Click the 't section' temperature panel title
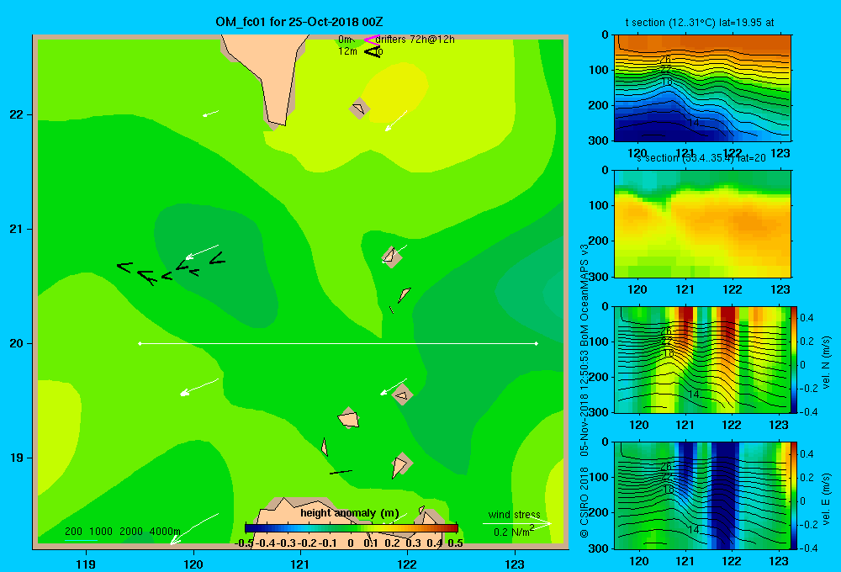841x572 pixels. point(700,23)
